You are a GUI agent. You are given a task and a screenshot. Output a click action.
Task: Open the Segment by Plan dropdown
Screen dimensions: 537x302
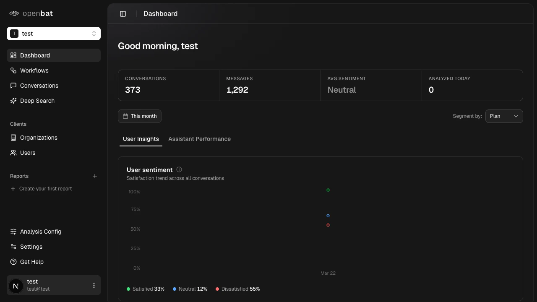[504, 116]
